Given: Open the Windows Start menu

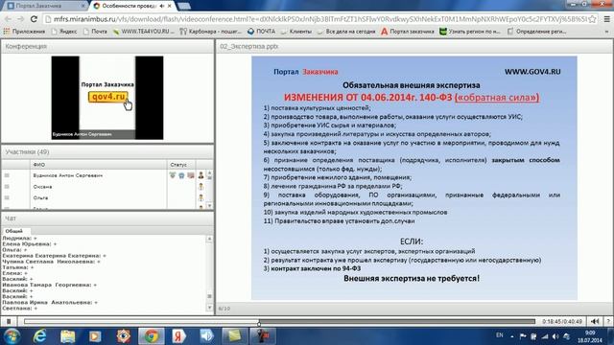Looking at the screenshot, I should click(x=12, y=336).
